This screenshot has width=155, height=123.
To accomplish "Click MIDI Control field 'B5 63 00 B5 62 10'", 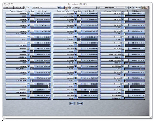I will coord(89,19).
